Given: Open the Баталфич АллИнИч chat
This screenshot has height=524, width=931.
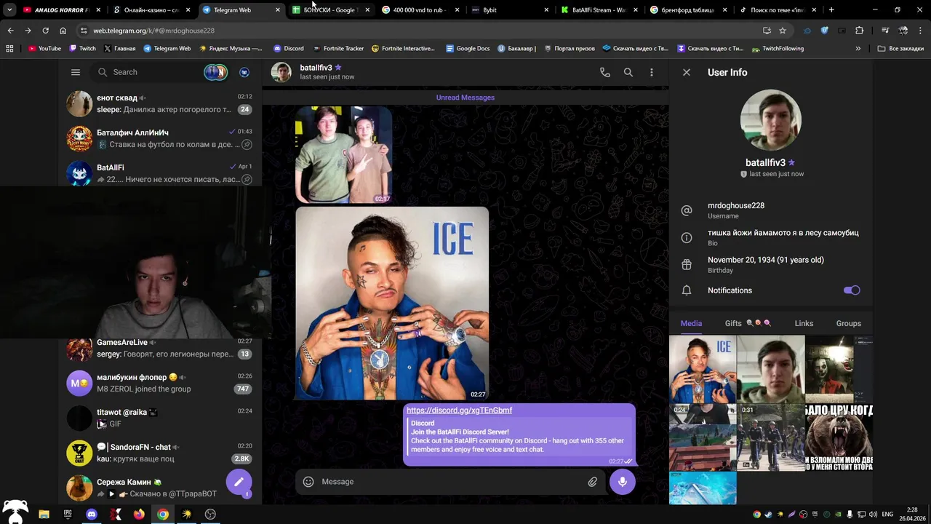Looking at the screenshot, I should coord(160,138).
